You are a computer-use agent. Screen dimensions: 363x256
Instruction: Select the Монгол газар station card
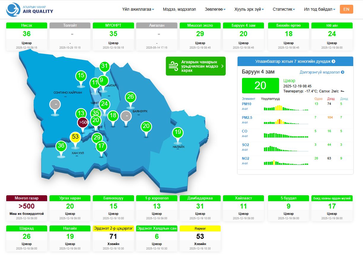point(27,209)
